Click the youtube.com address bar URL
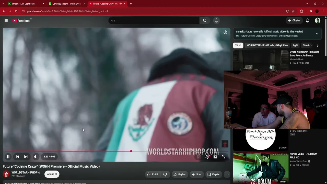This screenshot has width=327, height=184. 67,11
